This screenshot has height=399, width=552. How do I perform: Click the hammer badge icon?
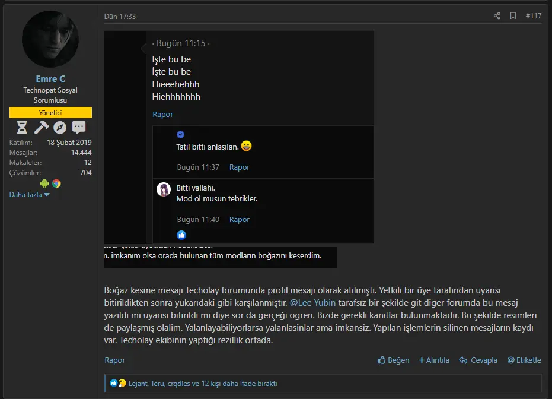click(41, 128)
